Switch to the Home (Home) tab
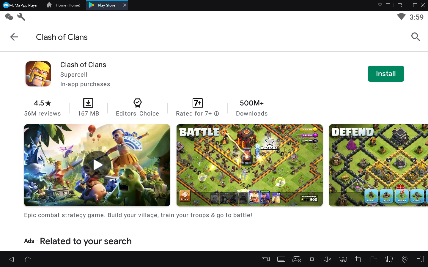Image resolution: width=428 pixels, height=267 pixels. 64,5
